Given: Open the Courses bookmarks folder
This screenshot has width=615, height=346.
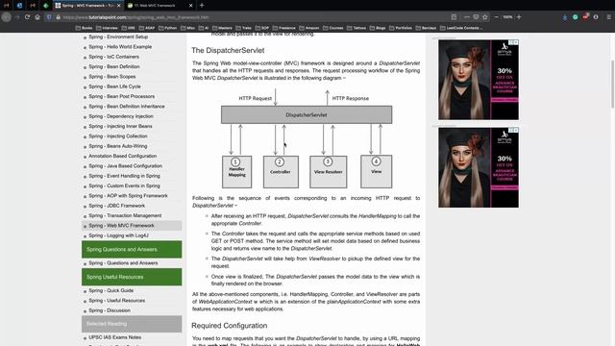Looking at the screenshot, I should (333, 28).
